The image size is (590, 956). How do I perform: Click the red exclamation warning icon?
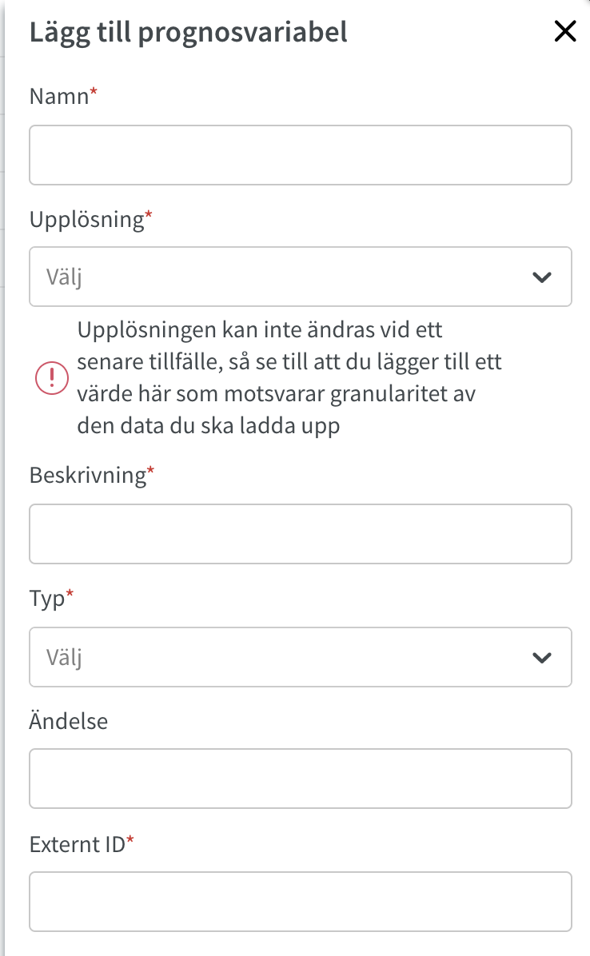tap(52, 377)
